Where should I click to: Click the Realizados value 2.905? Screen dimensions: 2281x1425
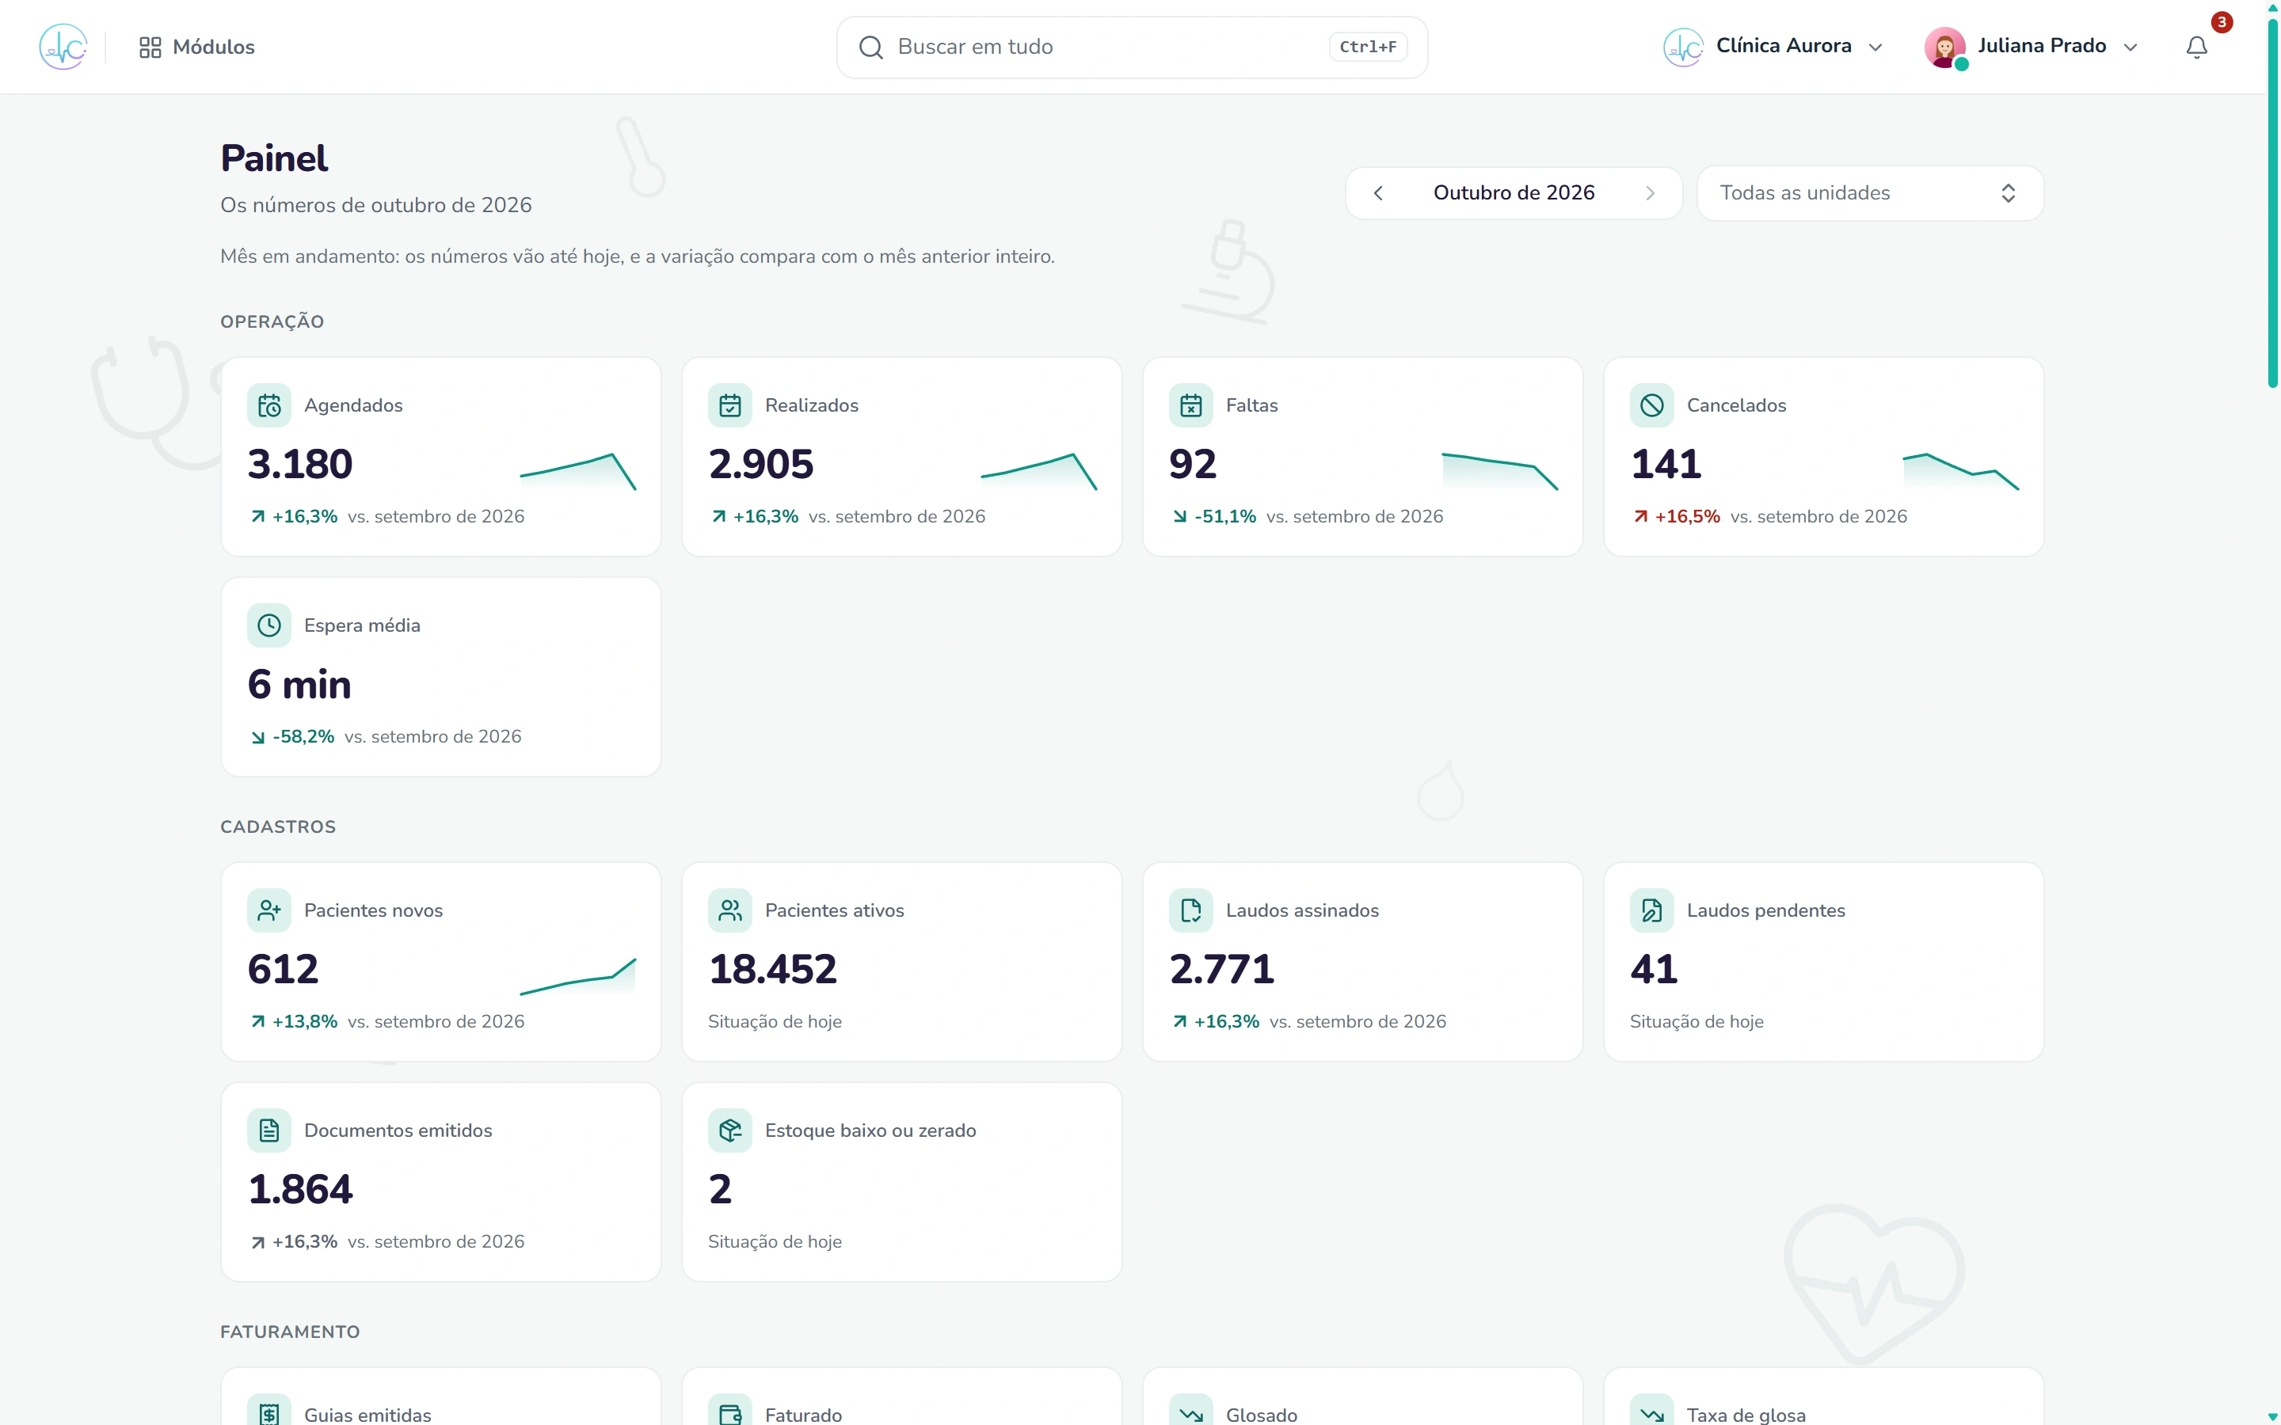tap(760, 464)
